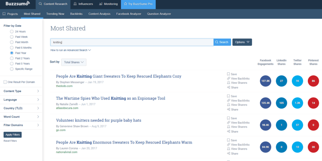Select the Past Month date filter
This screenshot has width=322, height=161.
(x=12, y=42)
